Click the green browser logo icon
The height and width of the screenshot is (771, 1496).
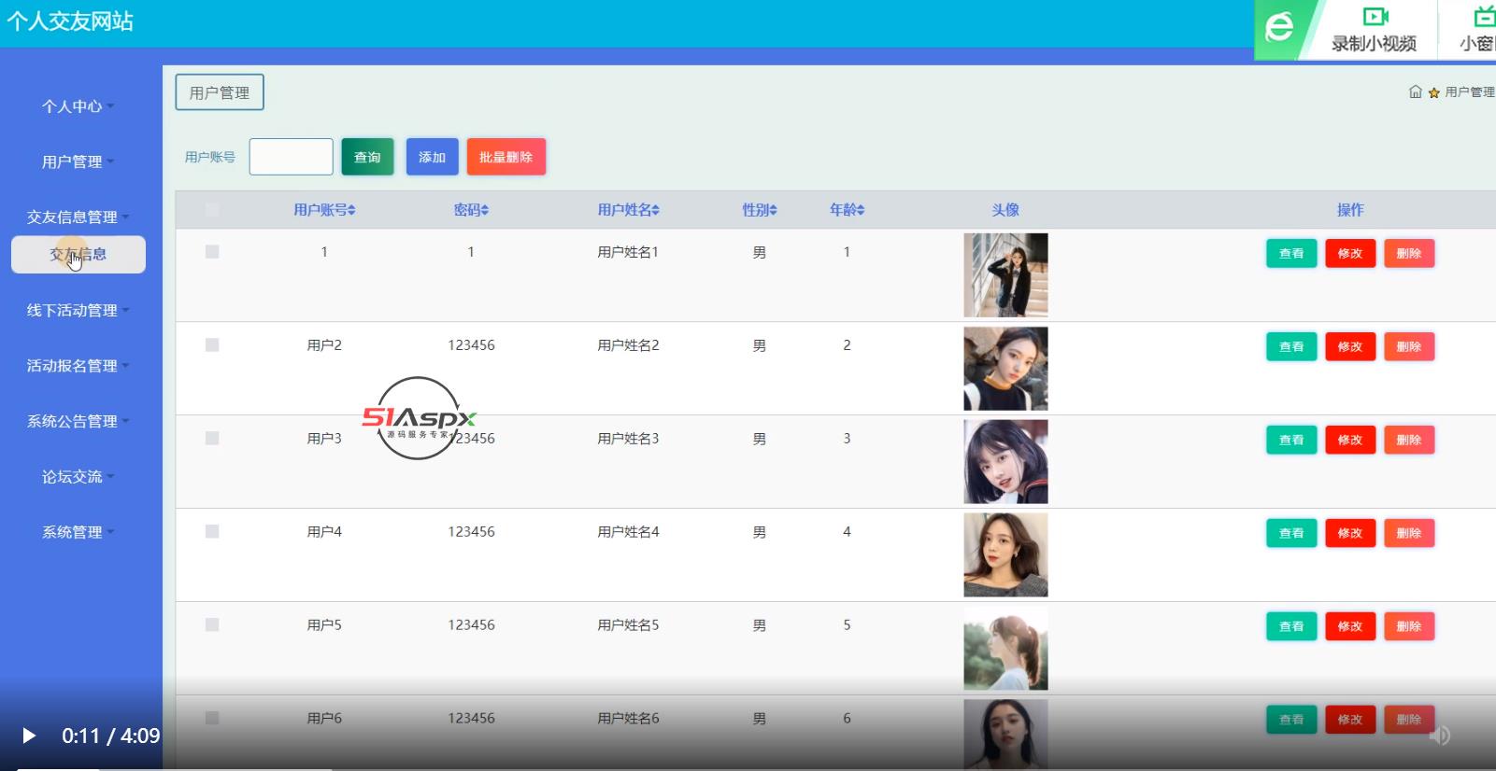(x=1279, y=28)
